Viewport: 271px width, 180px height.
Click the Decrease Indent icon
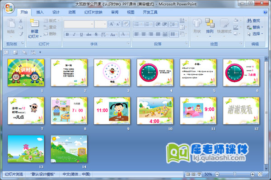158,24
